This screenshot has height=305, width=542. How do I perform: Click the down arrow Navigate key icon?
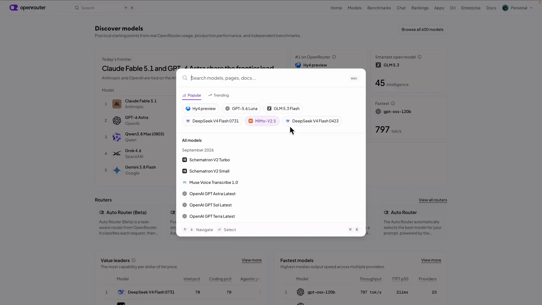coord(192,230)
